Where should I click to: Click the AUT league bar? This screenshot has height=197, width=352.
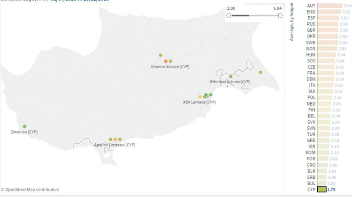330,6
